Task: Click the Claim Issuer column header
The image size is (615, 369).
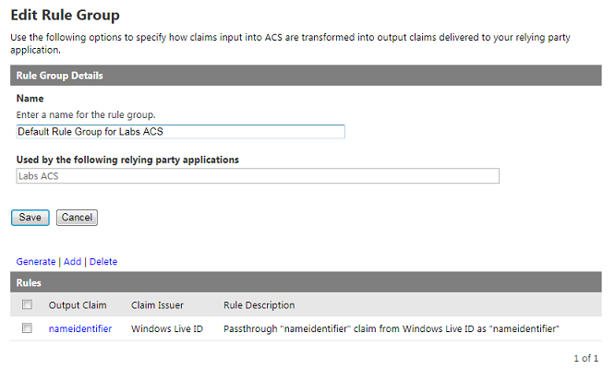Action: pos(157,305)
